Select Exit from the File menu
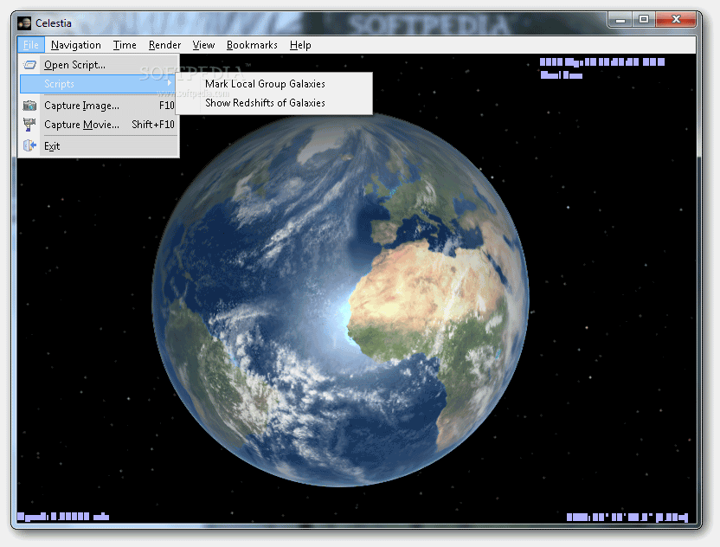This screenshot has width=720, height=547. tap(99, 146)
